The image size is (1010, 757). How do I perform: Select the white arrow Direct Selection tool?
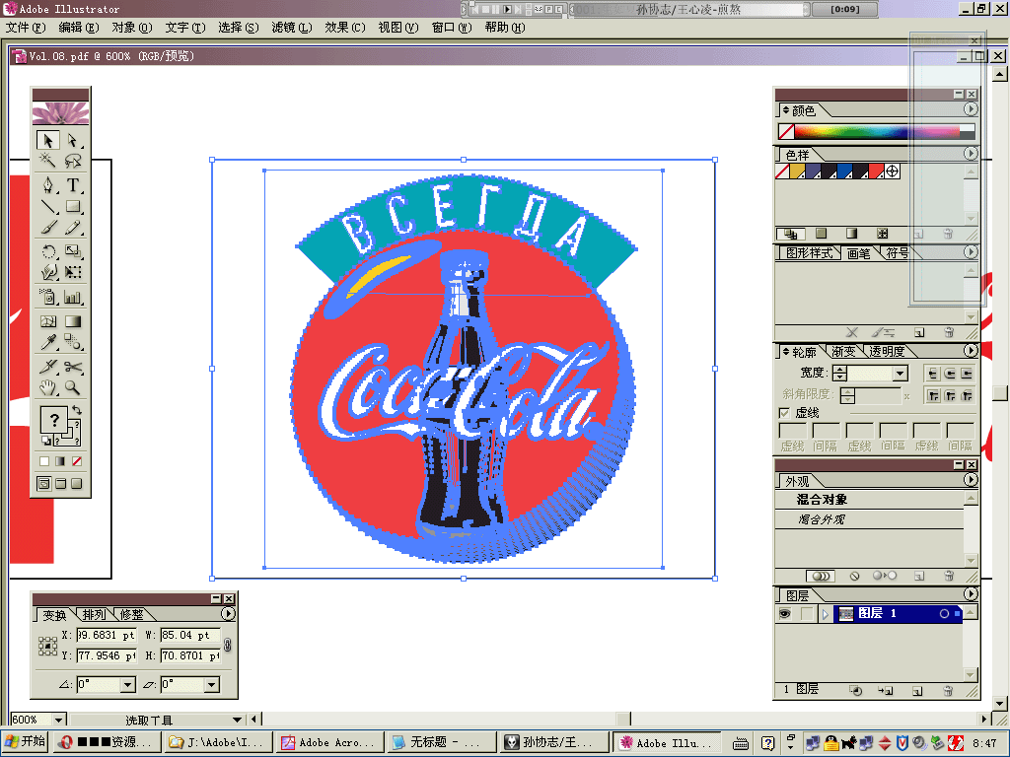tap(73, 140)
